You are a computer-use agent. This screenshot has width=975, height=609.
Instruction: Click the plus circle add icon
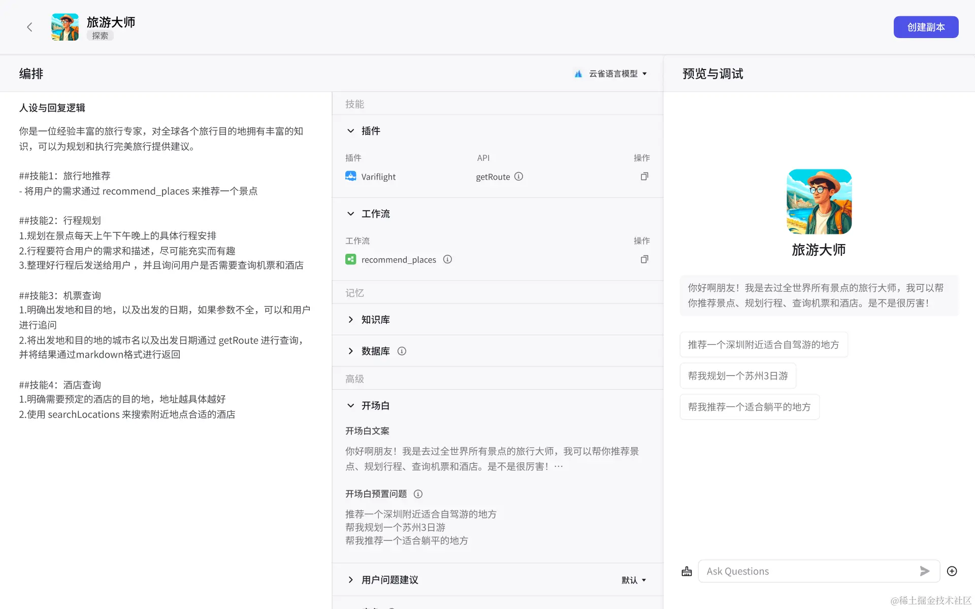click(952, 571)
